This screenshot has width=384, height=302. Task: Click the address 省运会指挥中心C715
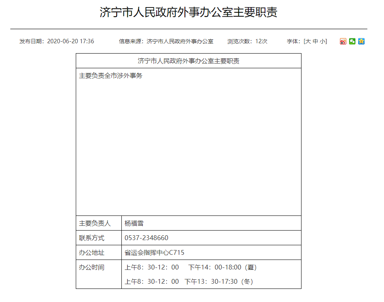tap(154, 253)
